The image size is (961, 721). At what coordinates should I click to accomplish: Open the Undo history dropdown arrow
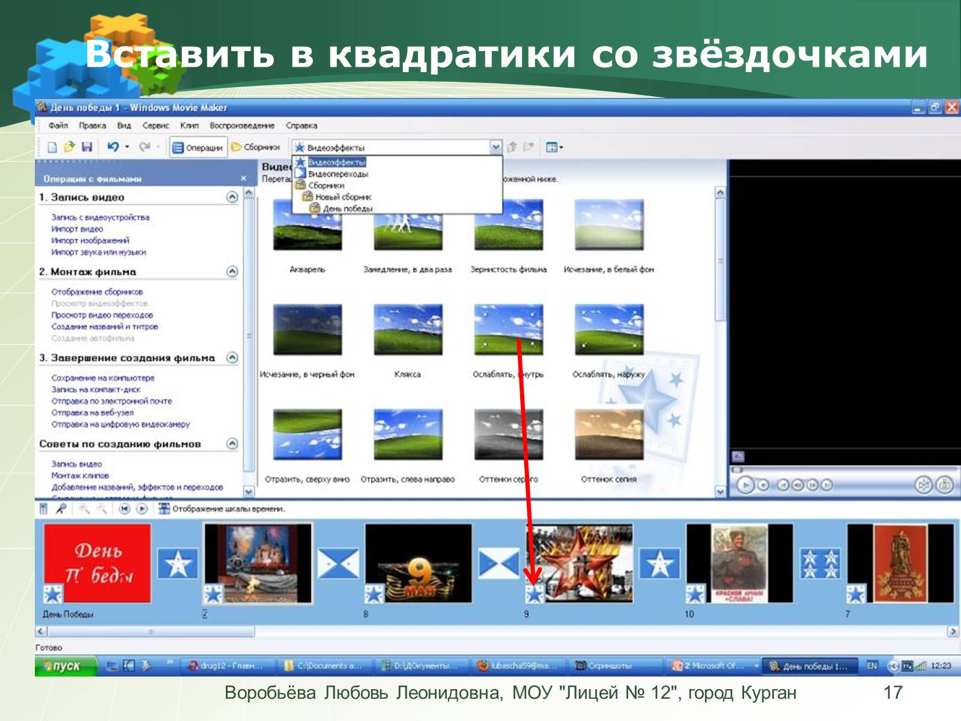(x=127, y=147)
